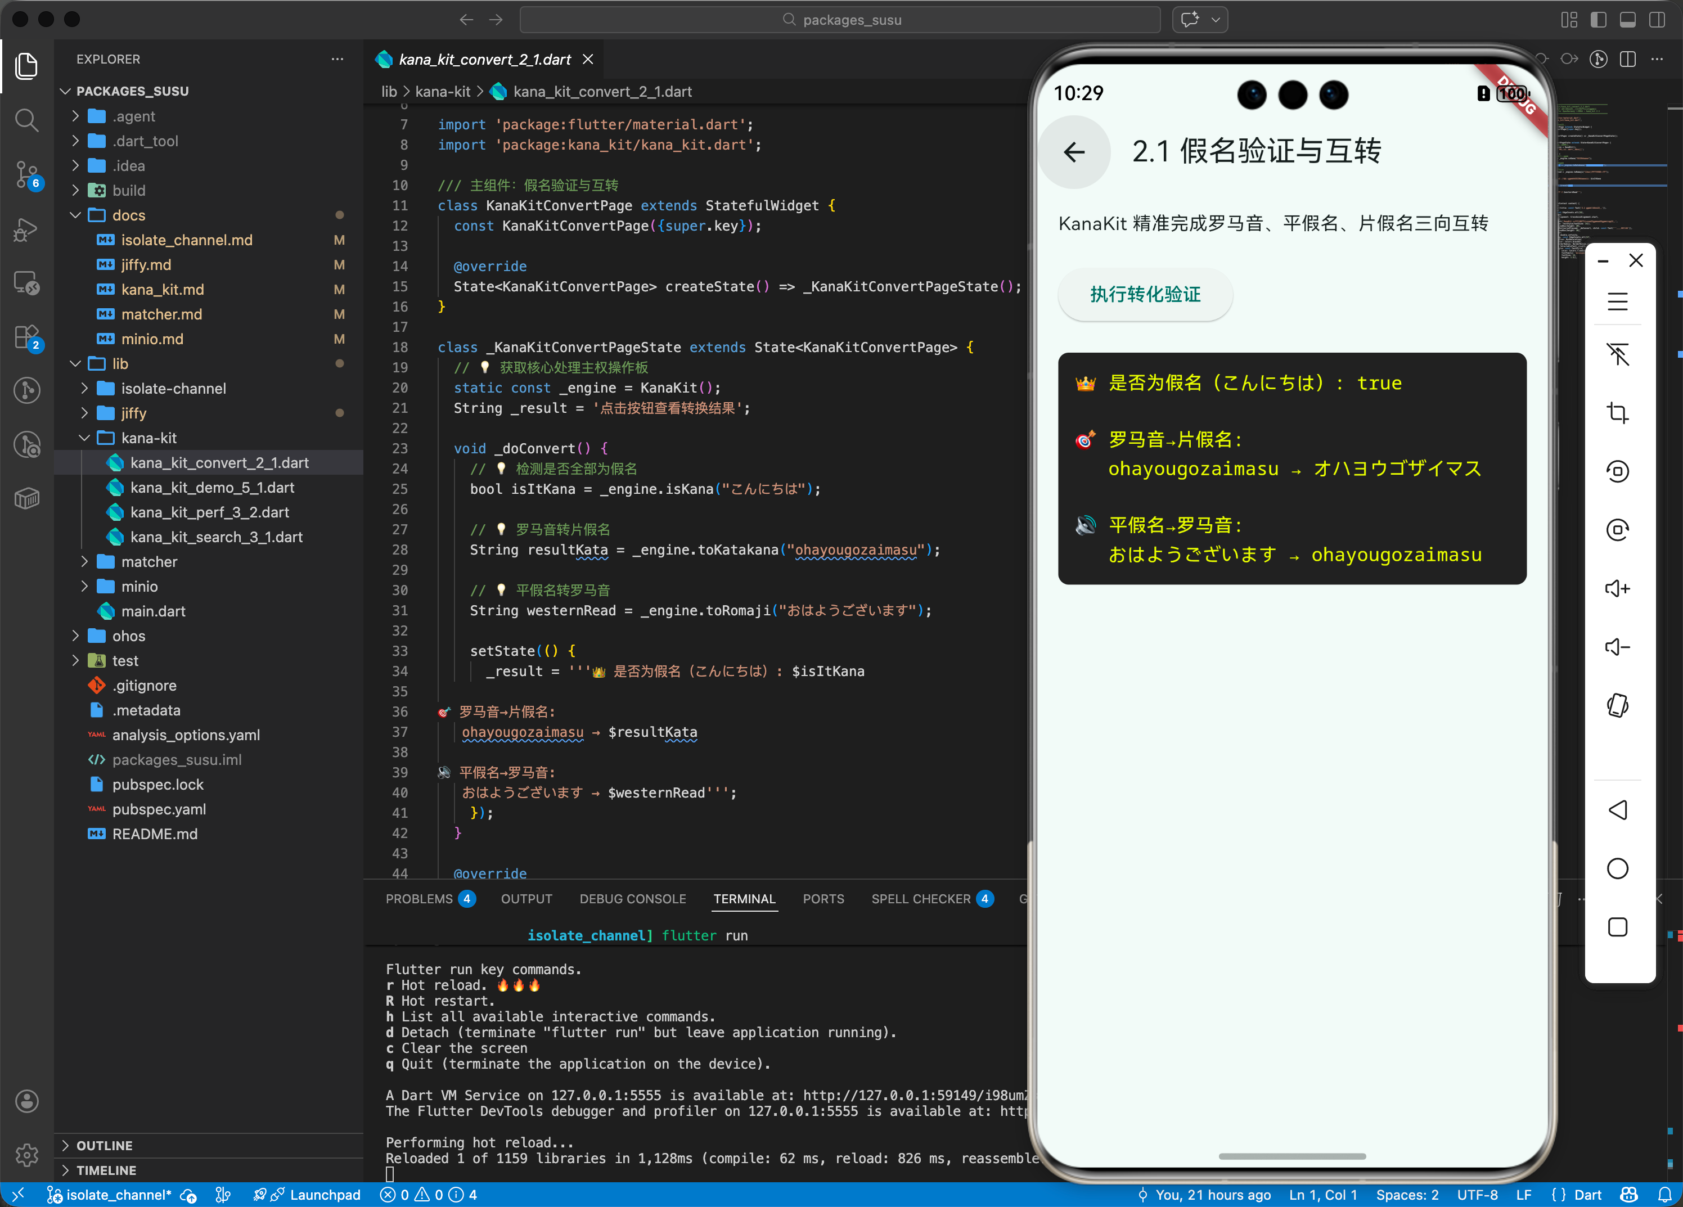Toggle primary side bar layout button

point(1599,20)
